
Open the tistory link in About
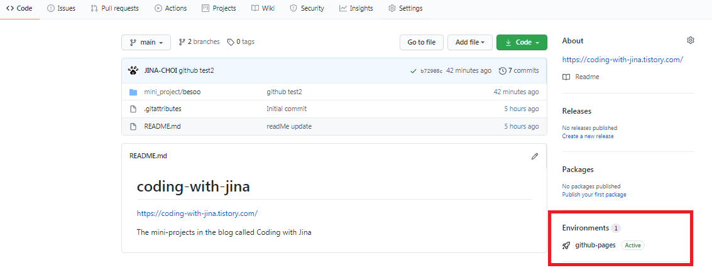pyautogui.click(x=623, y=59)
